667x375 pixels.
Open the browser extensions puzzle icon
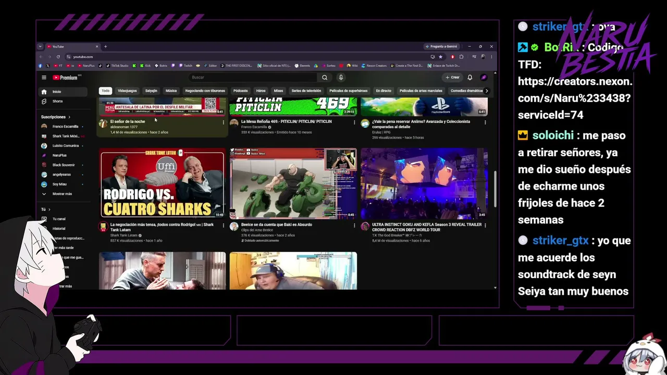[x=461, y=57]
